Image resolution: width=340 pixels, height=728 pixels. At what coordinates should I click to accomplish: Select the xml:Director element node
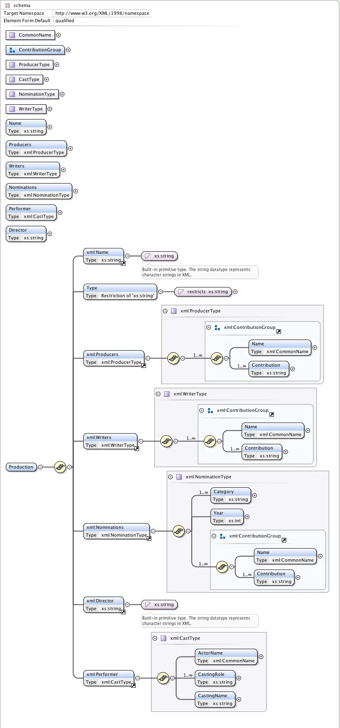click(104, 604)
